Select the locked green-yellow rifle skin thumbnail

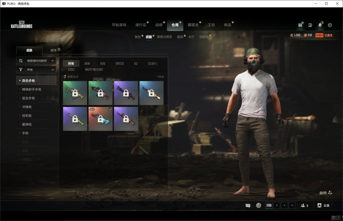point(75,119)
